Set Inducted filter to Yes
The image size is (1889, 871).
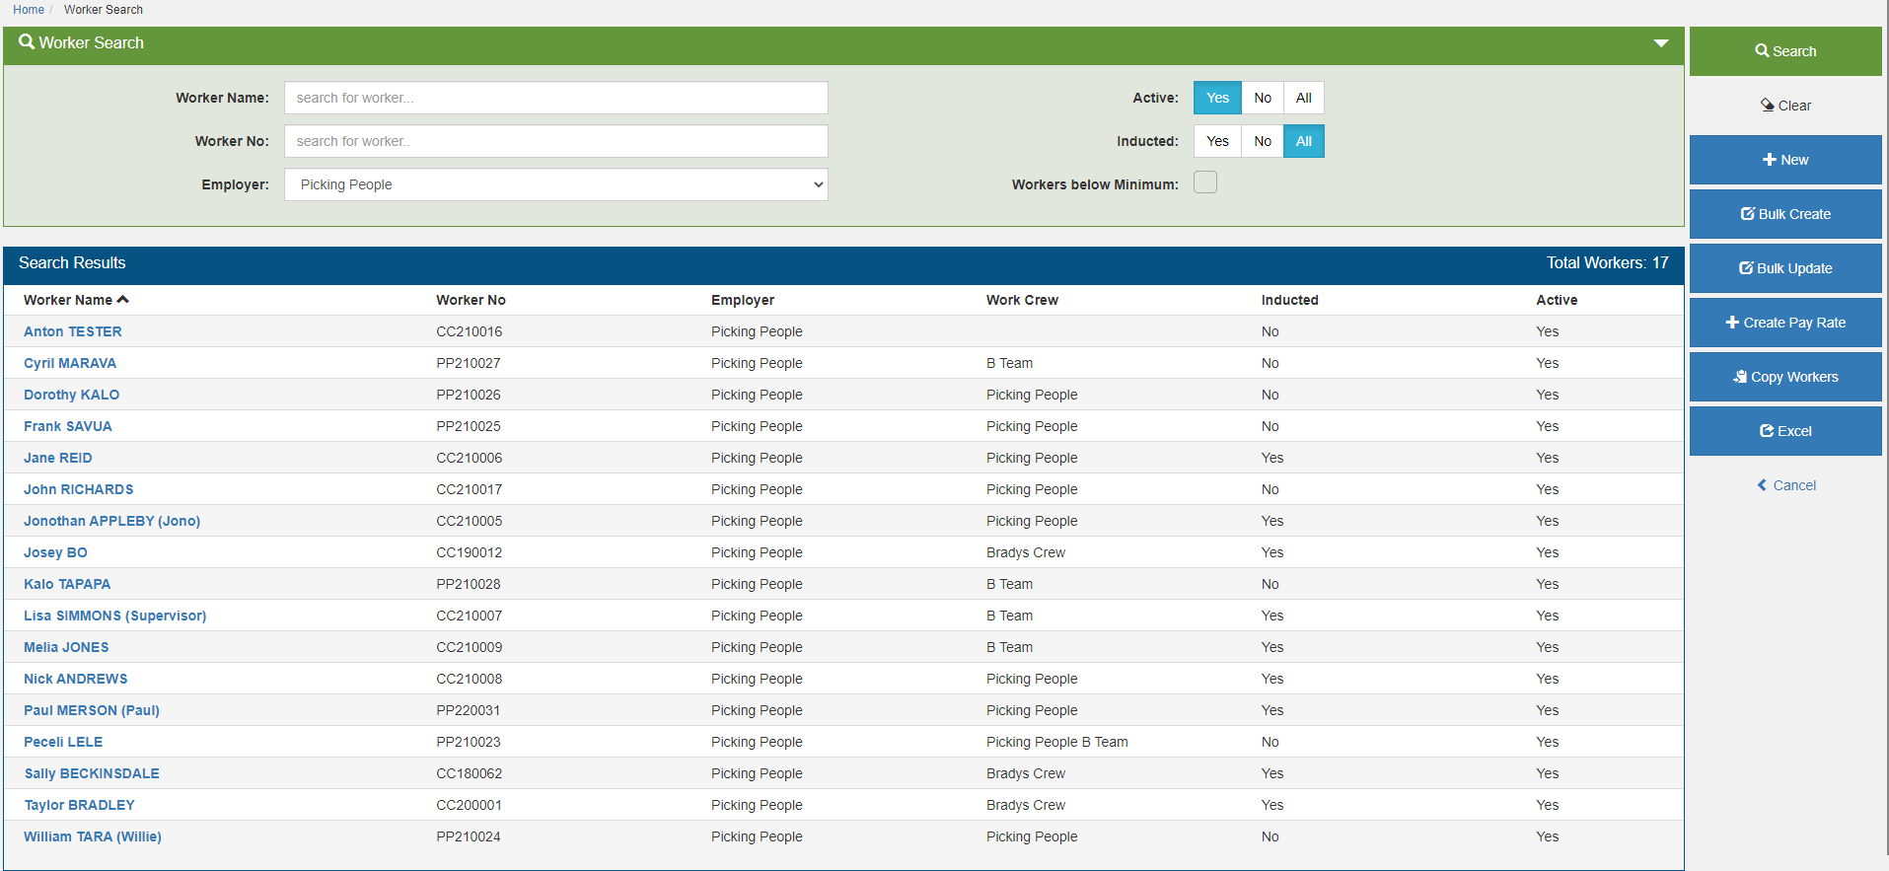[1217, 141]
